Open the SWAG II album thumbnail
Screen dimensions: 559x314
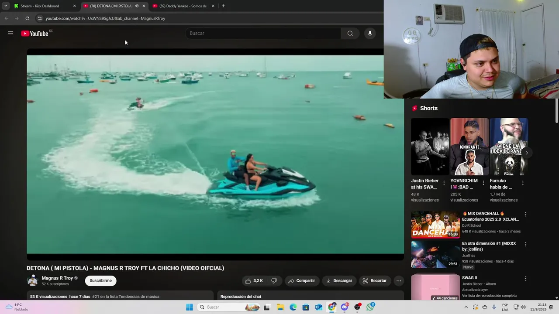tap(435, 288)
